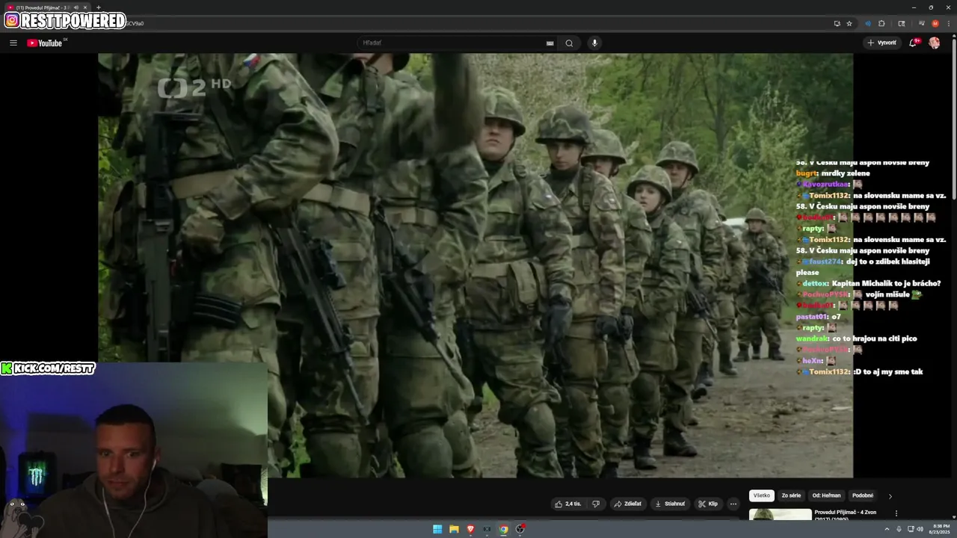Image resolution: width=957 pixels, height=538 pixels.
Task: Open a new browser tab
Action: 98,7
